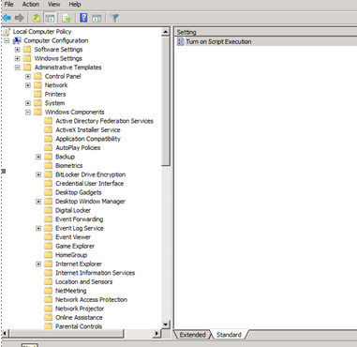Collapse the Administrative Templates node
Image resolution: width=357 pixels, height=347 pixels.
click(17, 68)
